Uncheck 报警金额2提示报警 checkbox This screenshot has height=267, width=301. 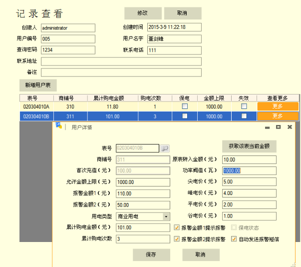[x=177, y=239]
